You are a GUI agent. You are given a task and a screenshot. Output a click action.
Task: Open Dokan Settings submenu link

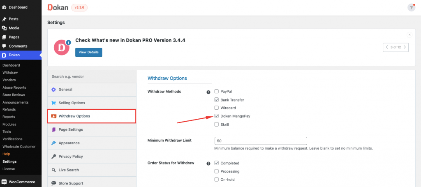(x=9, y=162)
